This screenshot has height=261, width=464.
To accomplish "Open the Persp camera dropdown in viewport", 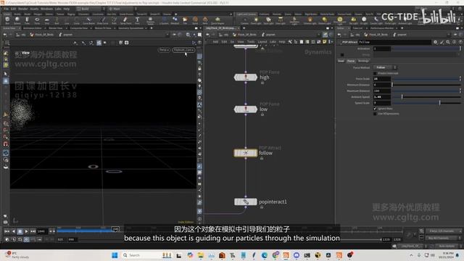I will (164, 50).
